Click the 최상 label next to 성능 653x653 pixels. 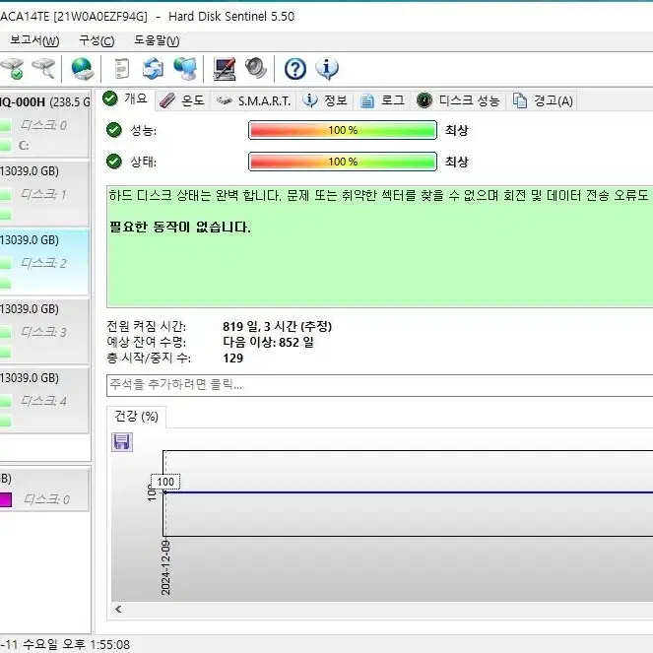[x=456, y=130]
